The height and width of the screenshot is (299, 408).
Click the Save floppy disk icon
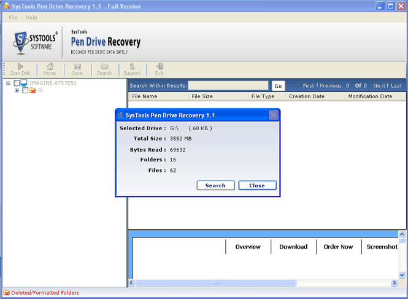[x=77, y=66]
